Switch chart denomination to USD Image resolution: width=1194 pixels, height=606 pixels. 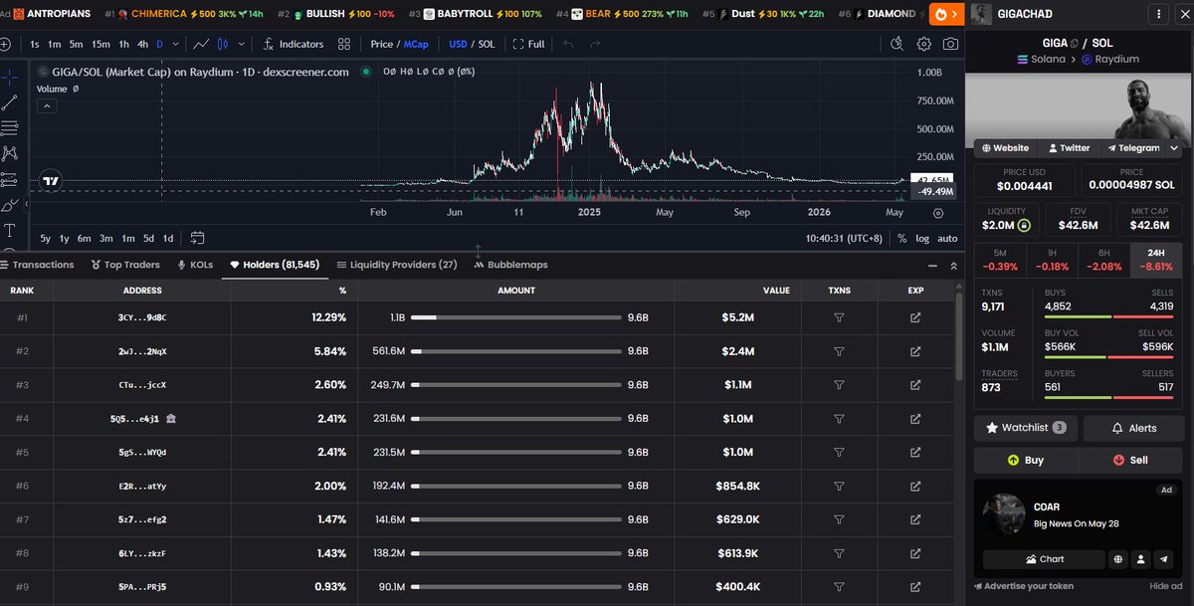(458, 44)
